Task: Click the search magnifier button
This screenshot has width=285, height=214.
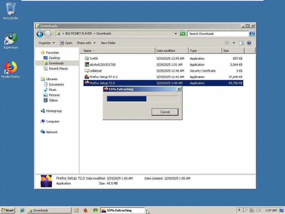Action: 252,34
